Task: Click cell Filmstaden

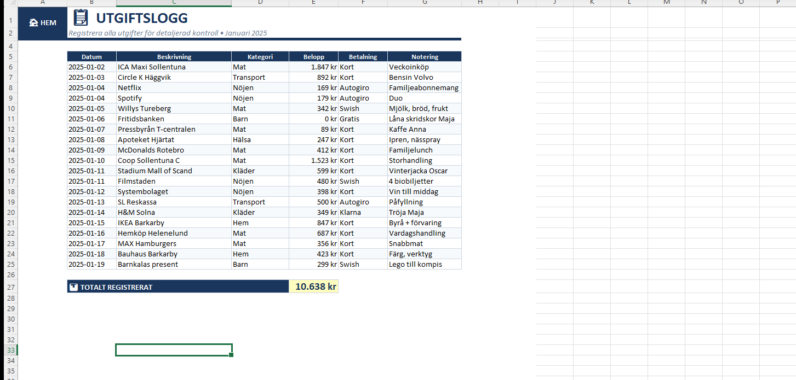Action: [x=174, y=181]
